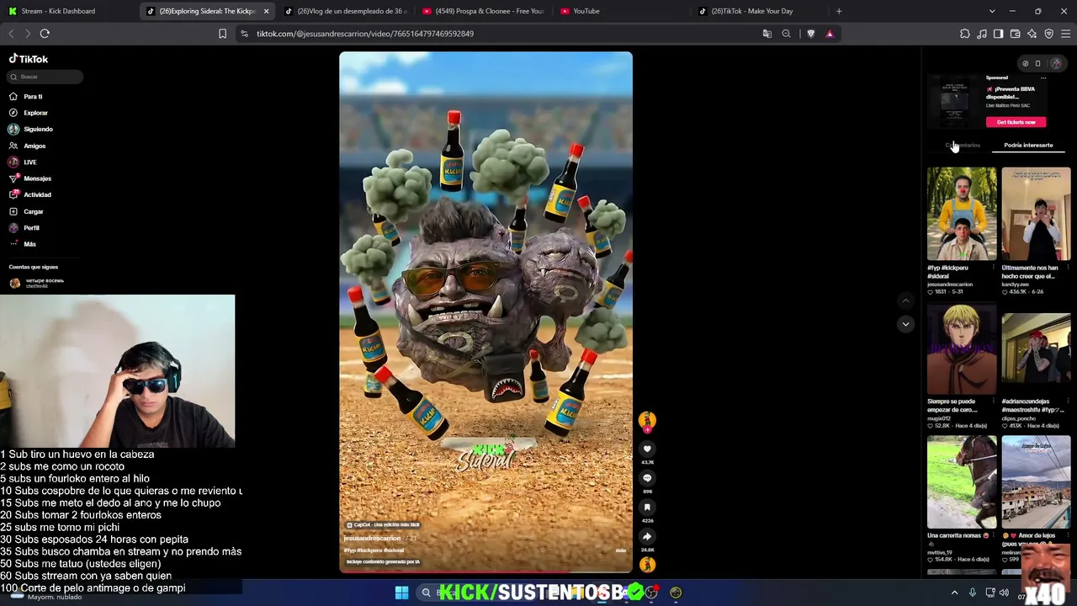1077x606 pixels.
Task: Open the browser extensions puzzle icon
Action: tap(965, 34)
